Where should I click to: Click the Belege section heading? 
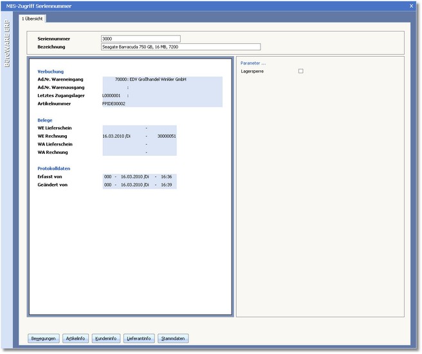coord(45,120)
